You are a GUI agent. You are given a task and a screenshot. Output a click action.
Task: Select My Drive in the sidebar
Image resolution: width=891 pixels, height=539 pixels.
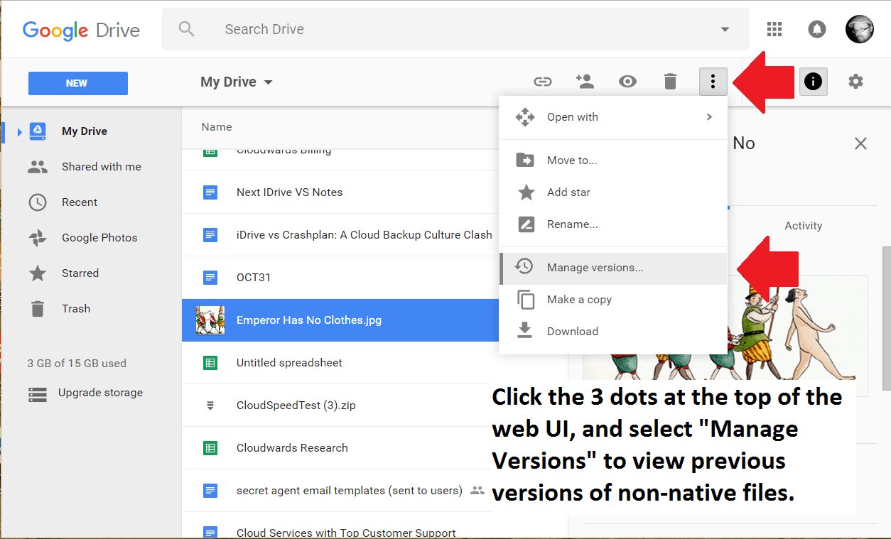click(85, 131)
